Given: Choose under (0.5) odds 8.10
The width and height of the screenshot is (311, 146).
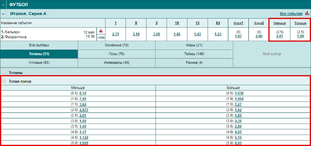Looking at the screenshot, I should click(x=83, y=93).
